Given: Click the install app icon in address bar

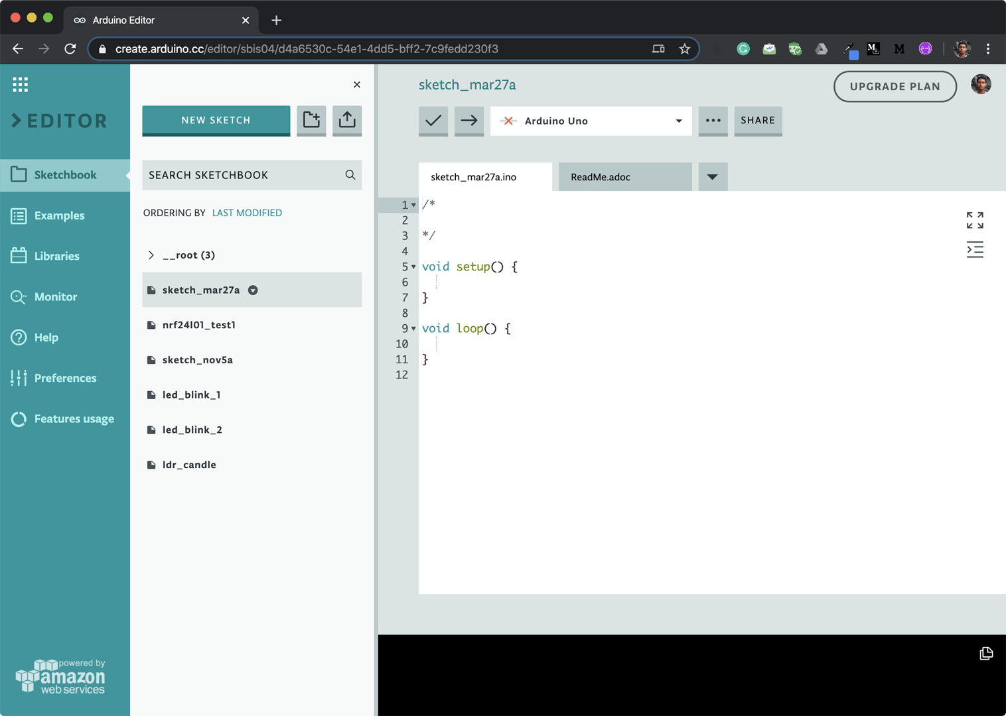Looking at the screenshot, I should 658,48.
